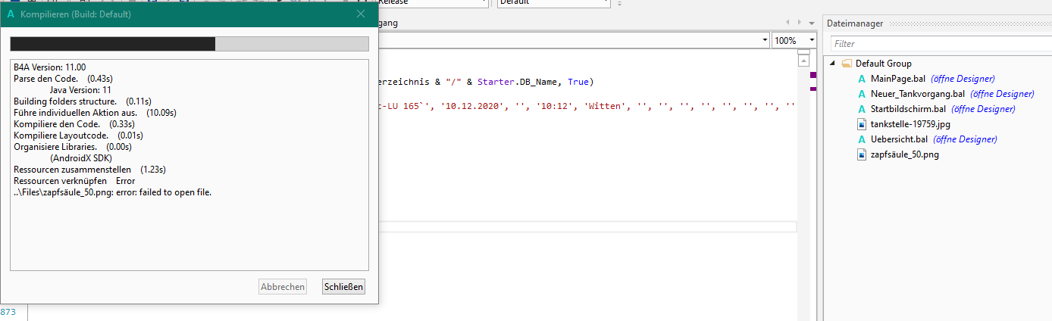
Task: Click the 'Kompiliere den Code.' log line
Action: pos(74,124)
